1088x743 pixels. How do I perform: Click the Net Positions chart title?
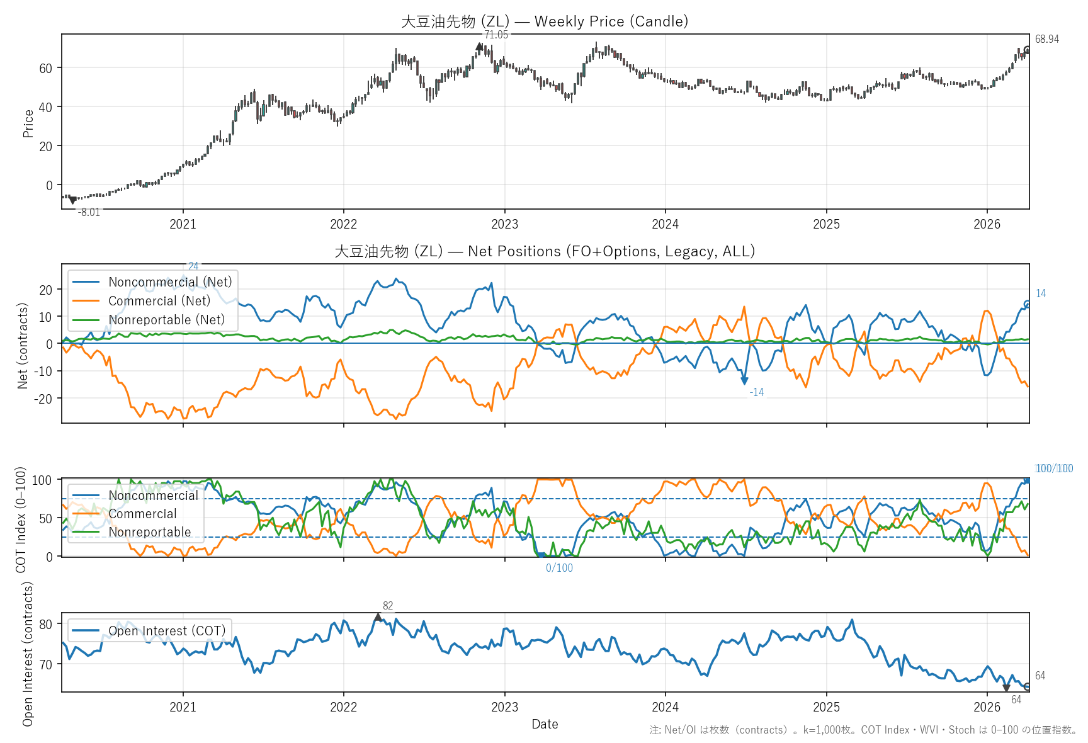pyautogui.click(x=545, y=251)
